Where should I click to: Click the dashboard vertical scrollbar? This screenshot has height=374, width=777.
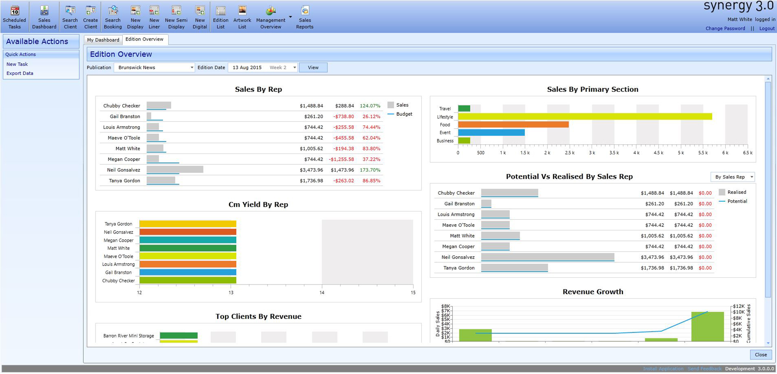[x=768, y=190]
